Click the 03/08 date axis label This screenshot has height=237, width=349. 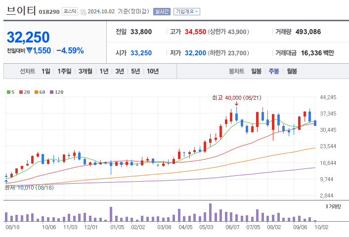point(164,227)
